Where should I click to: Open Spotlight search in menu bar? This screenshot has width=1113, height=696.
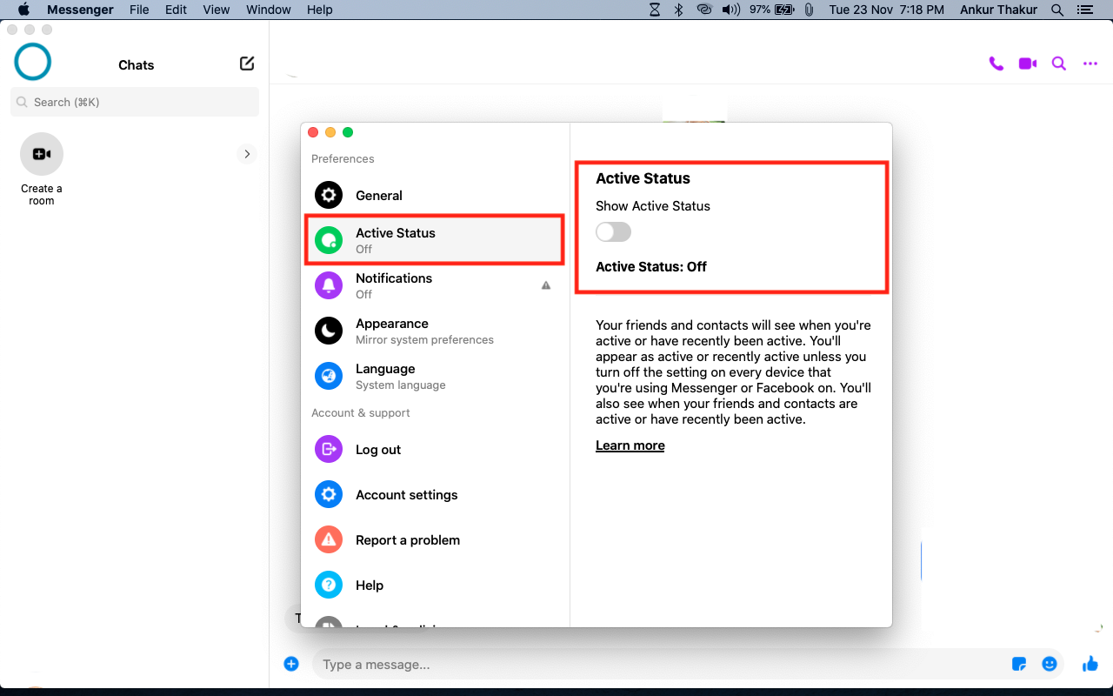[1057, 10]
